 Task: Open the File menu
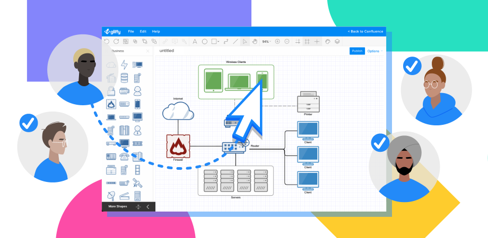(x=131, y=31)
